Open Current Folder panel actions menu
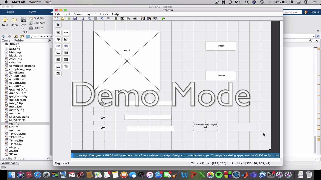 (x=49, y=41)
